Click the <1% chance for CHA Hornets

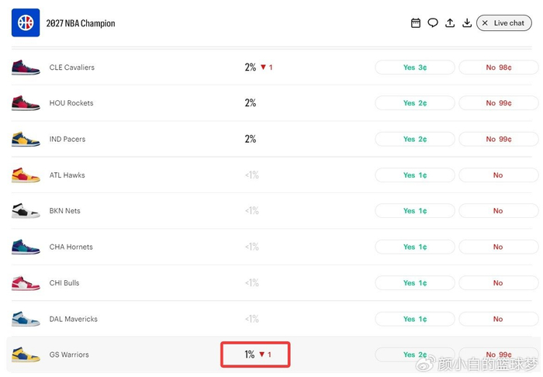click(252, 247)
